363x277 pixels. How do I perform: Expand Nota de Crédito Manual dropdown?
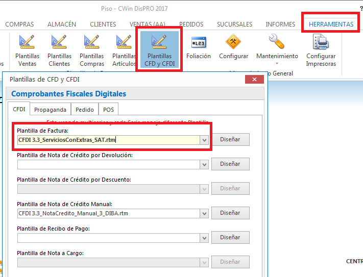(204, 213)
